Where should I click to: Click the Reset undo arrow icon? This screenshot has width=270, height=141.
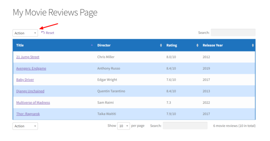(x=43, y=33)
